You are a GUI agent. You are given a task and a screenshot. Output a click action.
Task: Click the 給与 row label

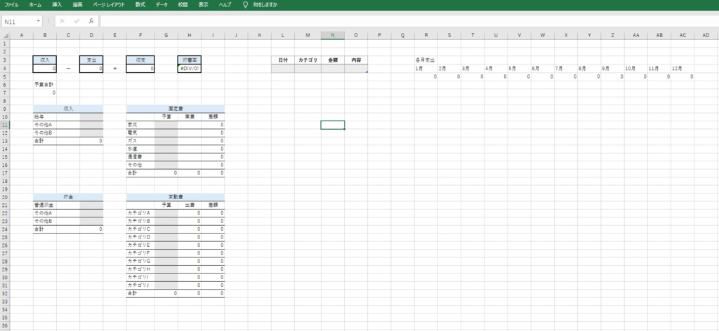pyautogui.click(x=45, y=116)
